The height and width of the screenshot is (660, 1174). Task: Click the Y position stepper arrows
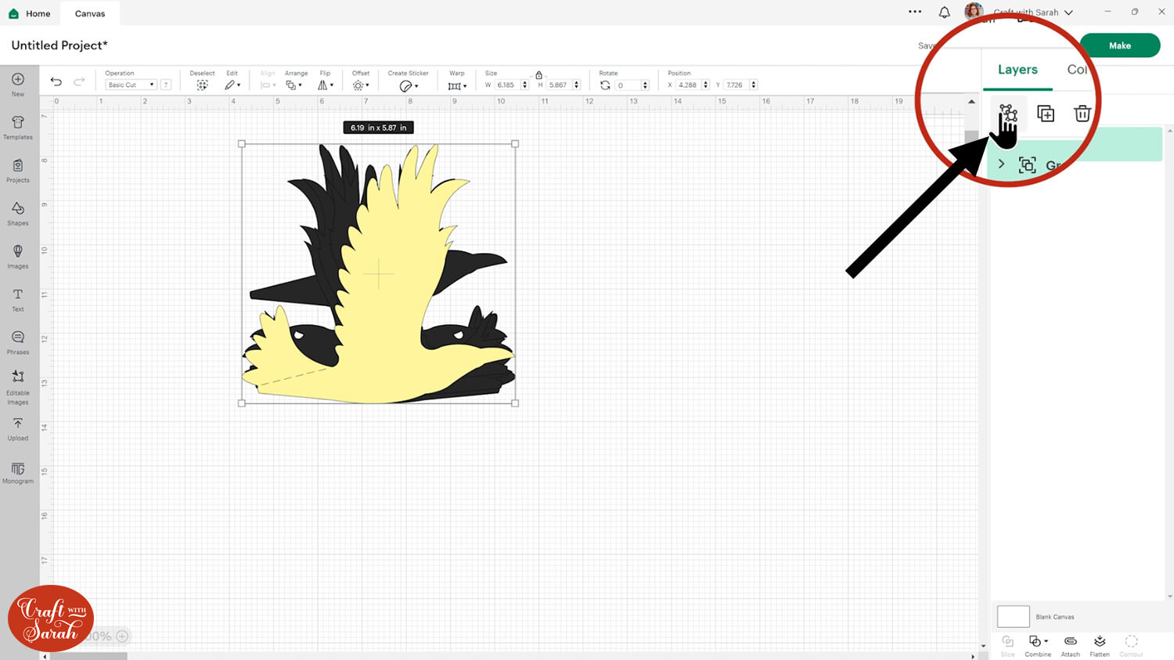pyautogui.click(x=754, y=85)
